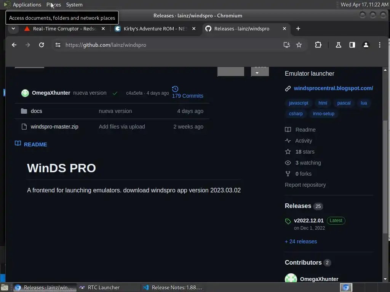
Task: Click scrollbar down arrow at bottom
Action: [385, 279]
